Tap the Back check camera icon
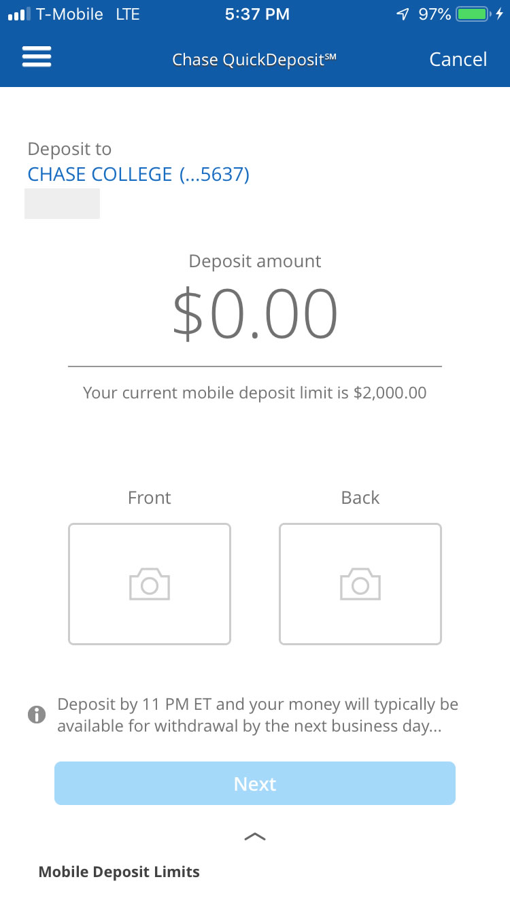This screenshot has width=510, height=907. 360,584
